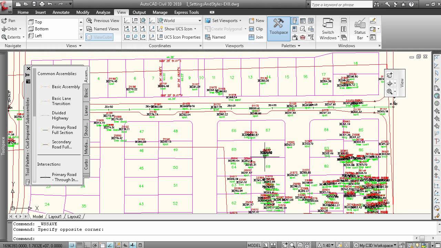This screenshot has height=248, width=441.
Task: Click Join viewports button
Action: pyautogui.click(x=256, y=37)
